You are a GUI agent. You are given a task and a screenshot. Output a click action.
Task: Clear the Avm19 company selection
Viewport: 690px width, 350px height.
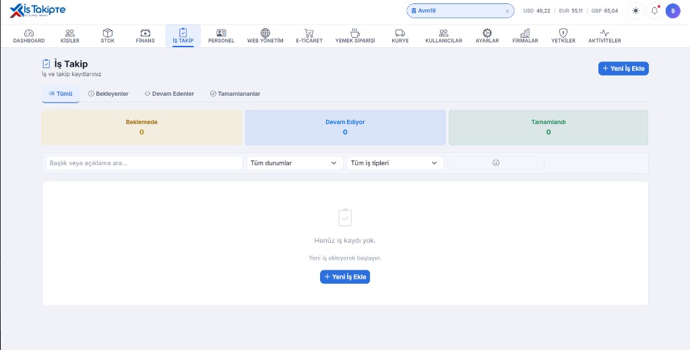[x=507, y=11]
